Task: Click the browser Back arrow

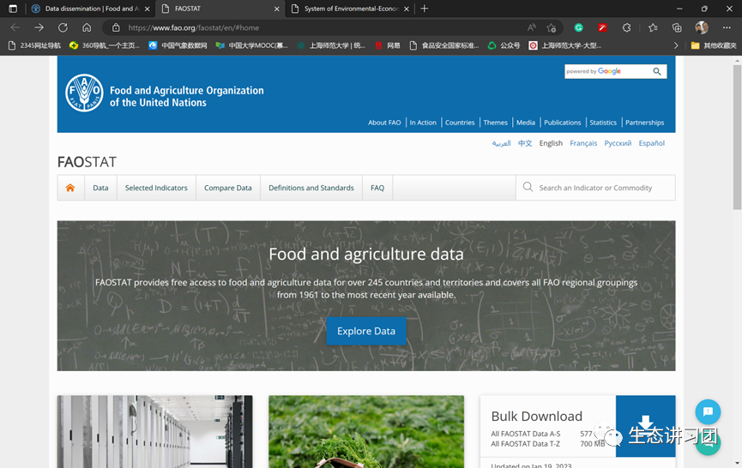Action: [15, 28]
